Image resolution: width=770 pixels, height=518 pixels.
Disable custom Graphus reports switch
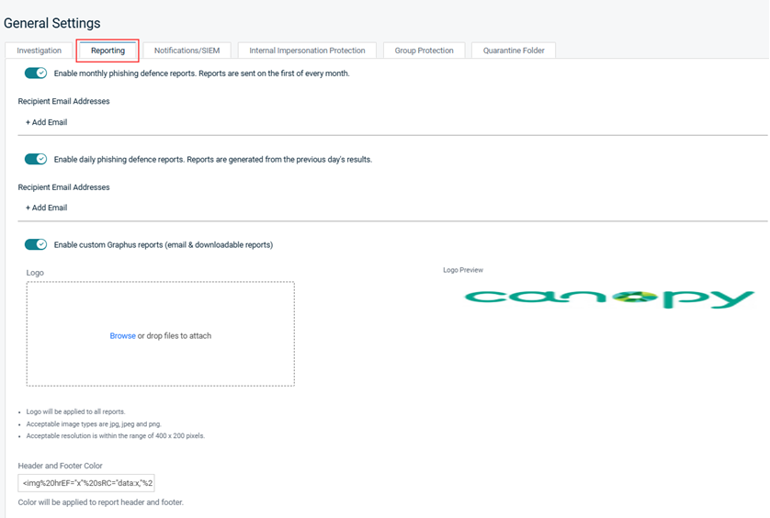pos(36,244)
